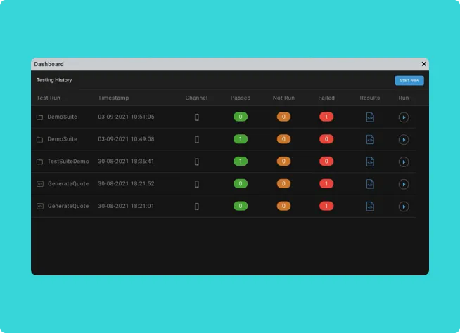This screenshot has width=460, height=333.
Task: Close the Dashboard window
Action: click(423, 64)
